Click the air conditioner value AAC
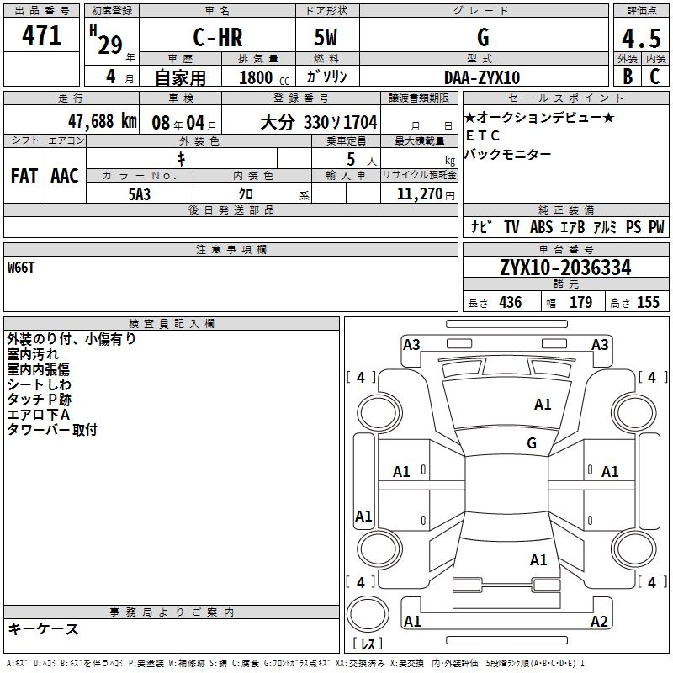 (x=65, y=176)
